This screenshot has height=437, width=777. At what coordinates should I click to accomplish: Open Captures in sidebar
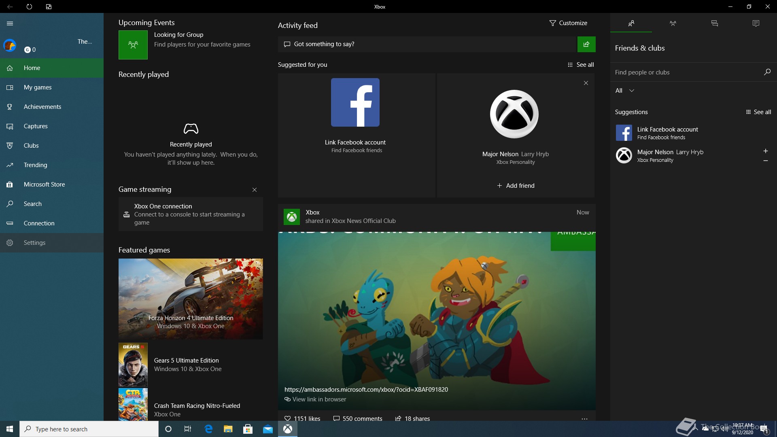point(52,126)
